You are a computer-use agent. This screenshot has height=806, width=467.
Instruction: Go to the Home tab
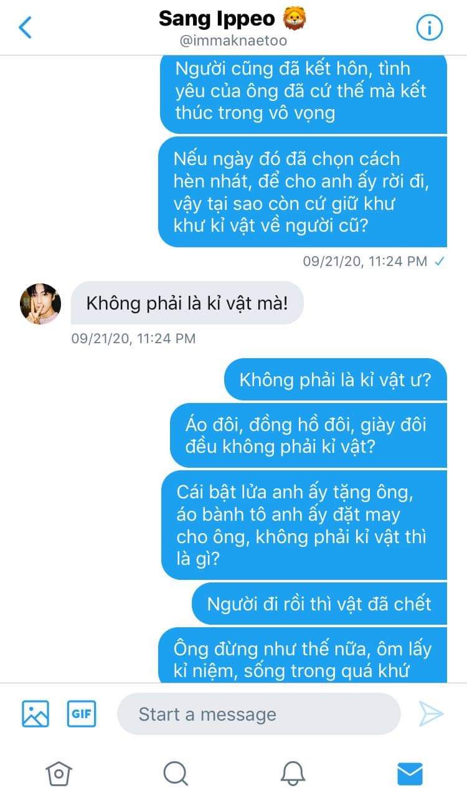(x=59, y=774)
